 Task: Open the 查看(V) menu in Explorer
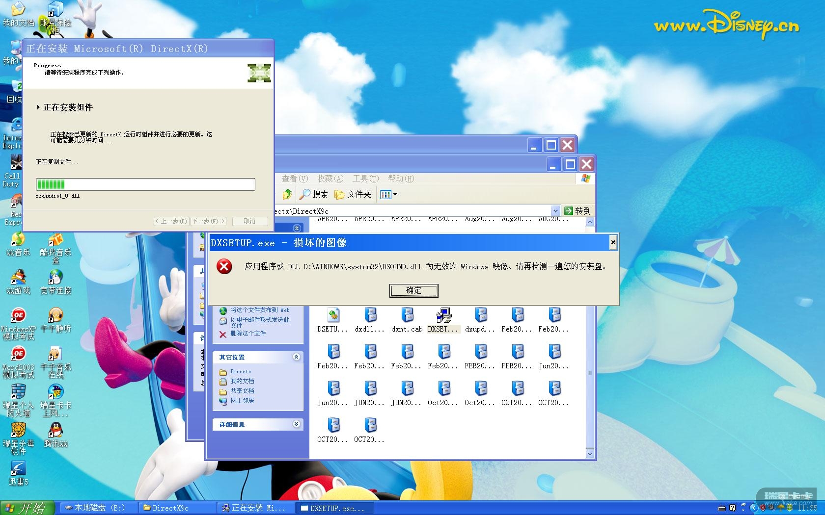pyautogui.click(x=295, y=179)
